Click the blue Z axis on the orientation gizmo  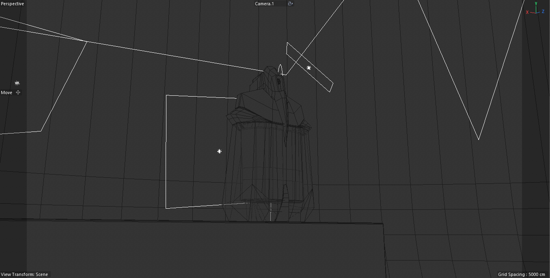pos(543,12)
